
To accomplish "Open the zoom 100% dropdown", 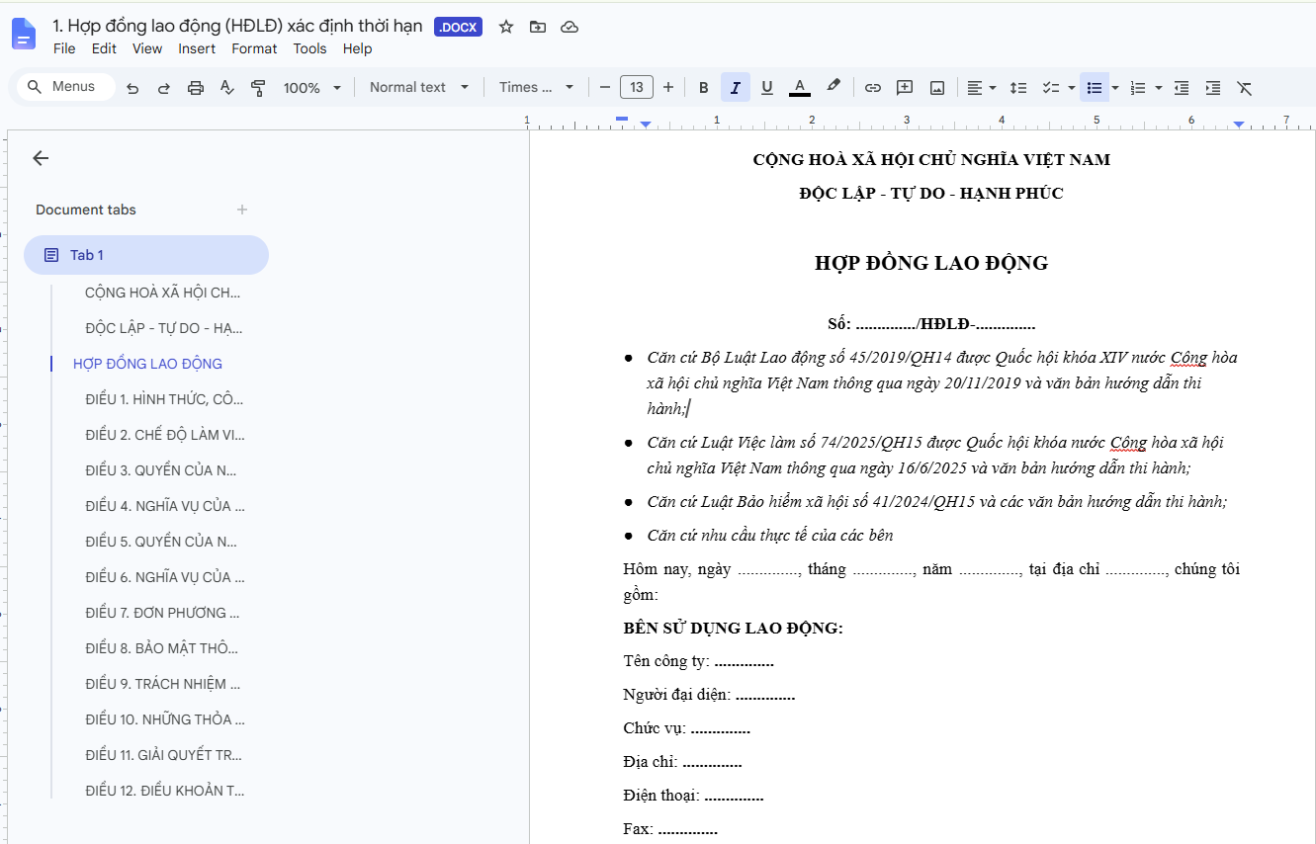I will pyautogui.click(x=311, y=88).
